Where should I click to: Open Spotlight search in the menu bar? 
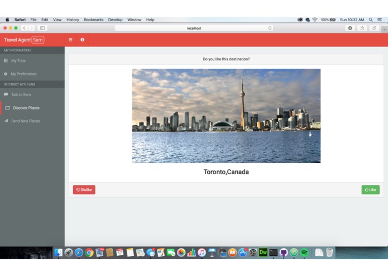click(371, 20)
